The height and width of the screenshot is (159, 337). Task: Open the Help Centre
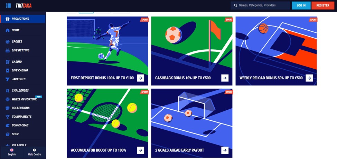[34, 152]
